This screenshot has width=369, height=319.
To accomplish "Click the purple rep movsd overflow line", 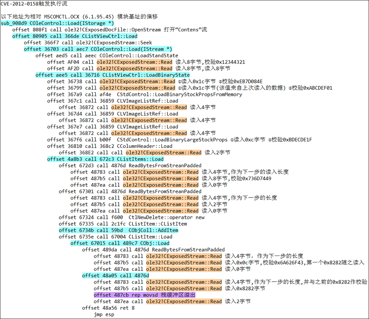I will tap(145, 295).
